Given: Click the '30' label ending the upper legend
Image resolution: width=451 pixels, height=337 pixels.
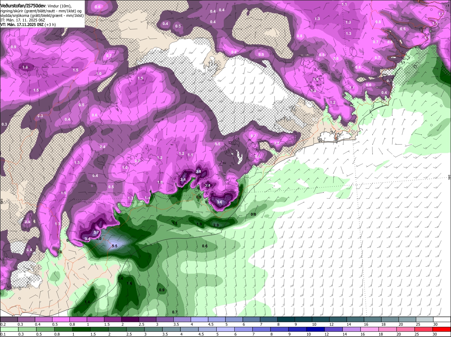Looking at the screenshot, I should tap(435, 324).
